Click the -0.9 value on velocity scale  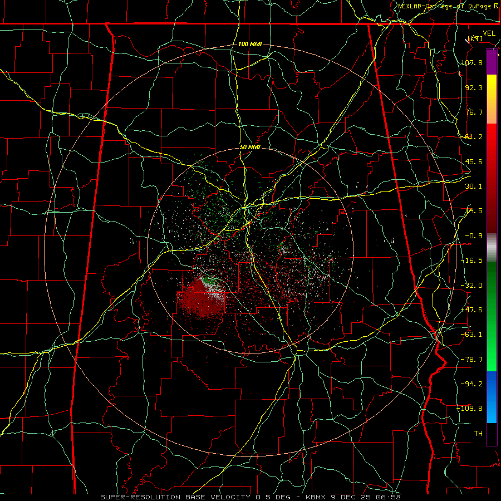pyautogui.click(x=474, y=236)
